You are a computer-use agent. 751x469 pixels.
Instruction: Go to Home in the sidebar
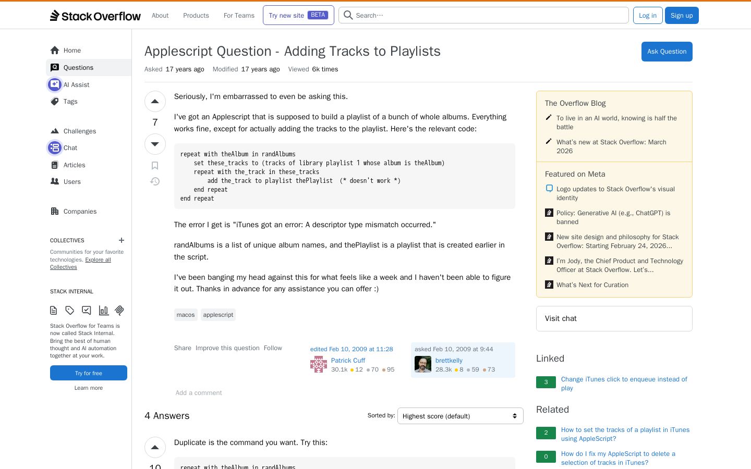pyautogui.click(x=89, y=51)
